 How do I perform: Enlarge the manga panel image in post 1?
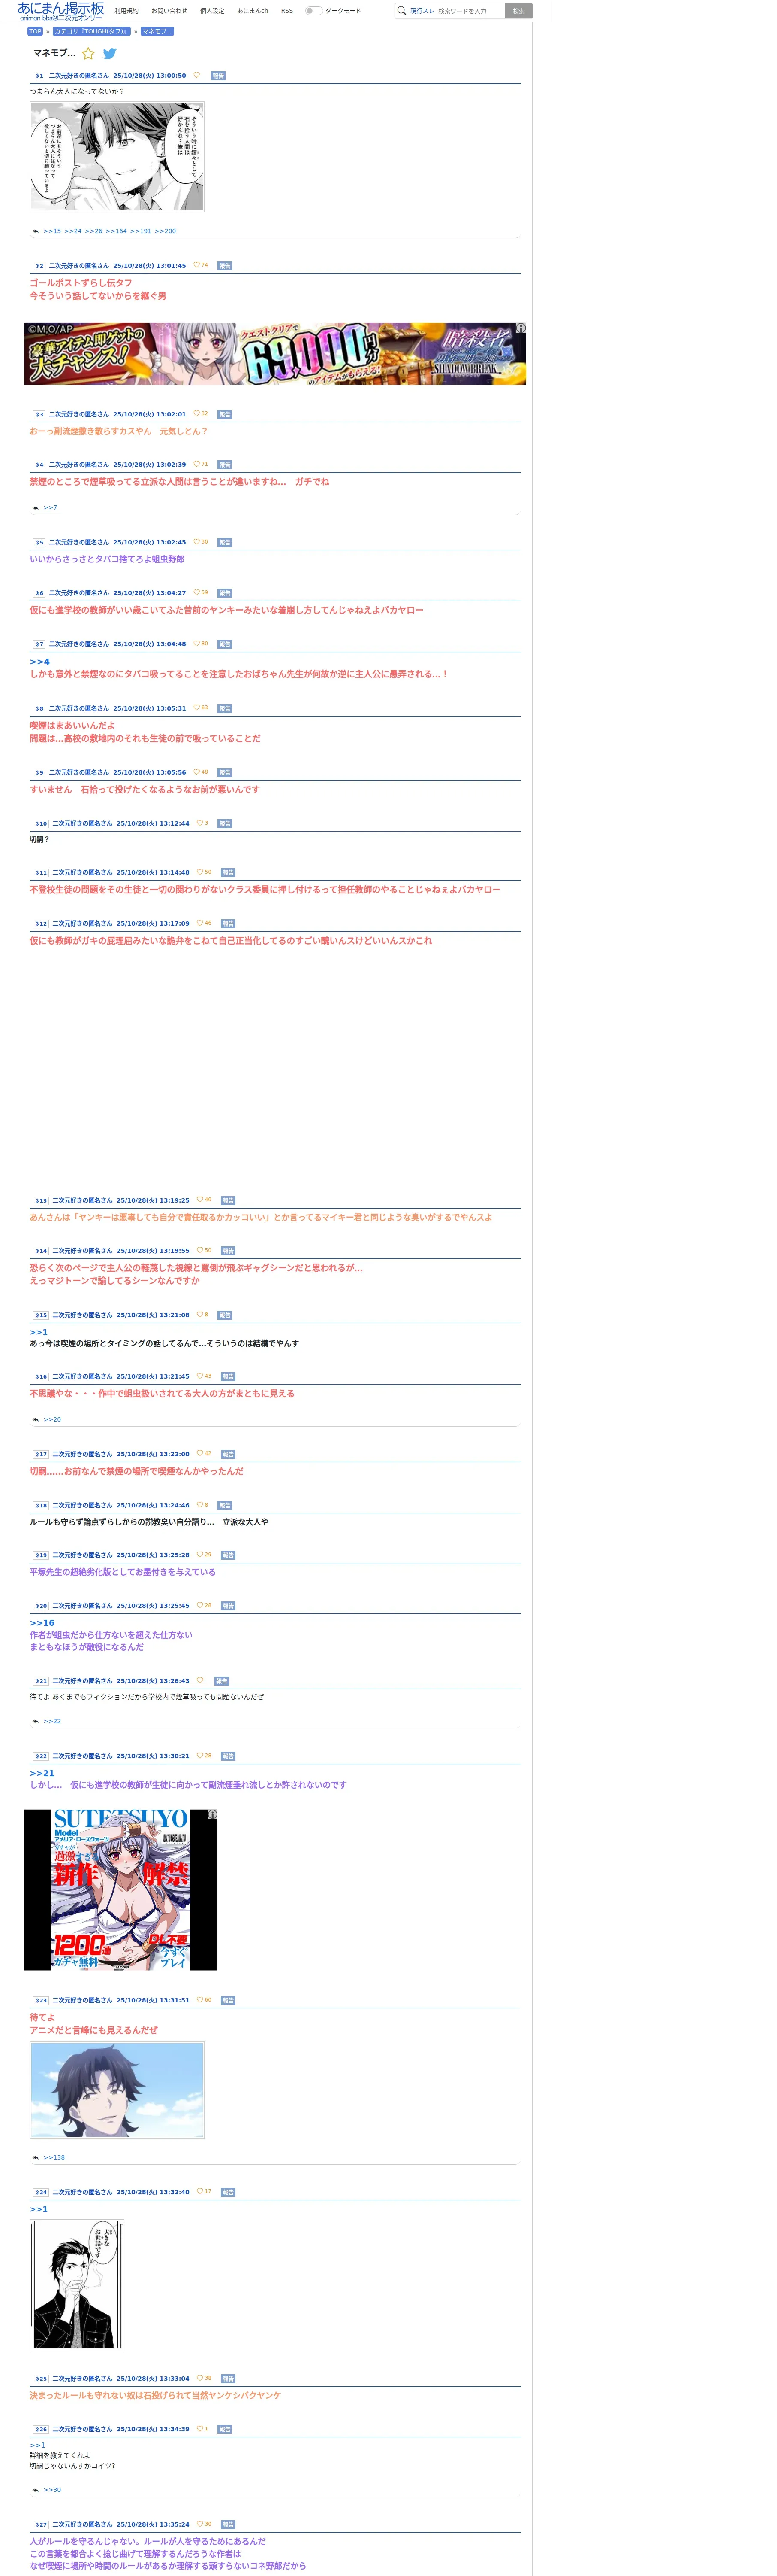[x=117, y=157]
